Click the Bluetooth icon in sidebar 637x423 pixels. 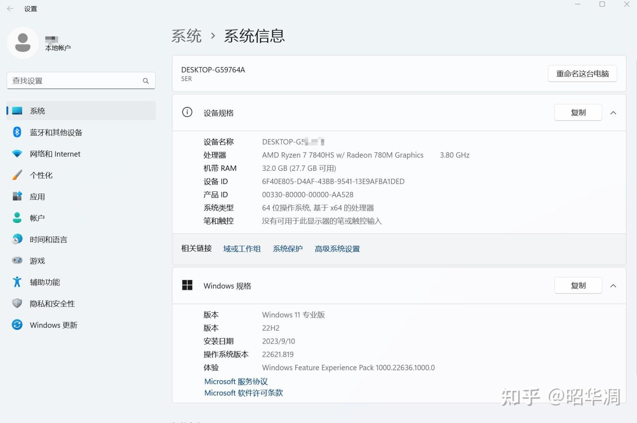coord(17,132)
